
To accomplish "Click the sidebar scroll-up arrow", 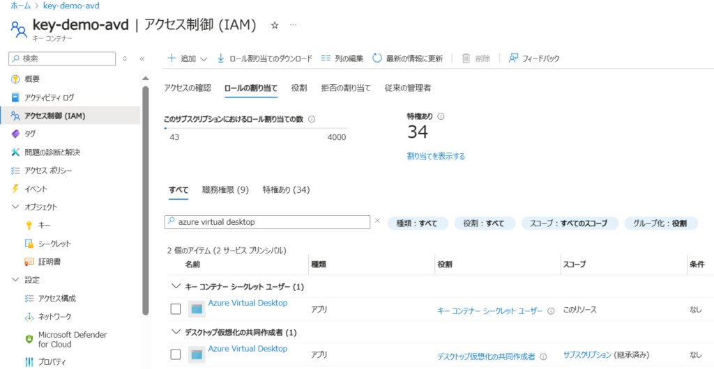I will [x=145, y=78].
